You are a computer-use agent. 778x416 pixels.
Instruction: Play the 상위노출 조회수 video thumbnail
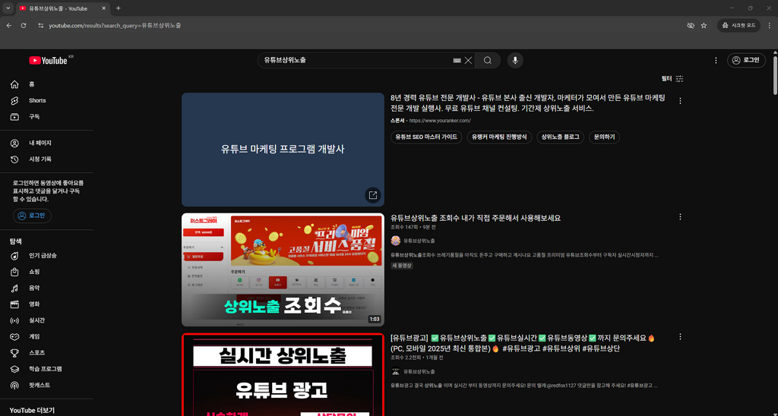(x=283, y=269)
